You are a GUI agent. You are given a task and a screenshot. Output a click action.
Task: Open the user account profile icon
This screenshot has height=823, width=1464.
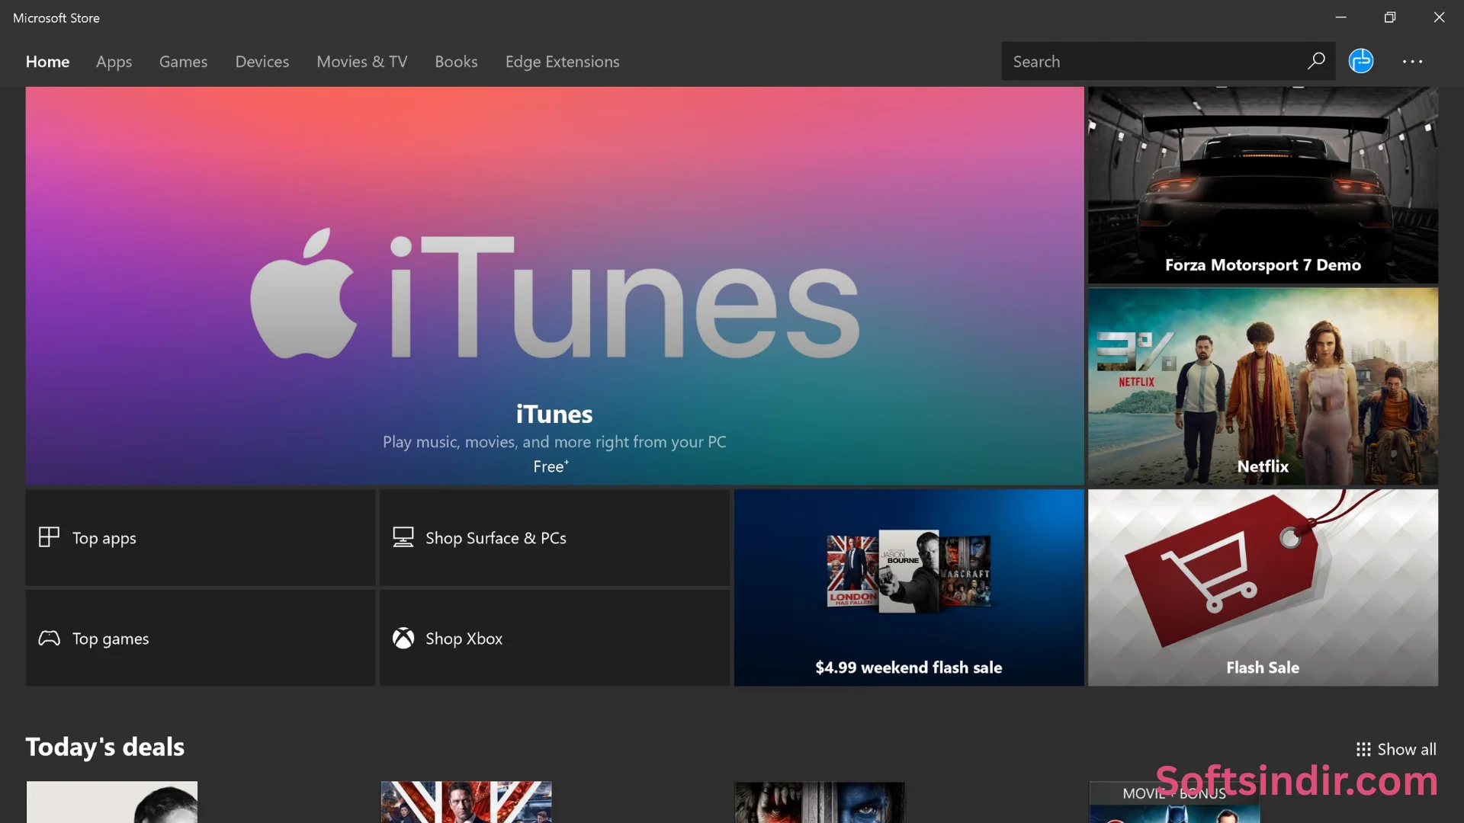[1361, 61]
